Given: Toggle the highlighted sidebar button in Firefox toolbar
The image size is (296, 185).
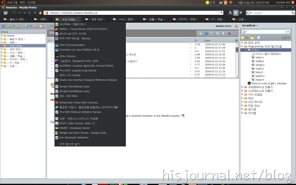Looking at the screenshot, I should pos(236,13).
